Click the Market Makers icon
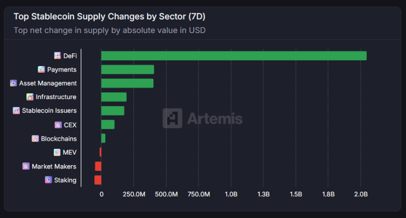 [26, 166]
